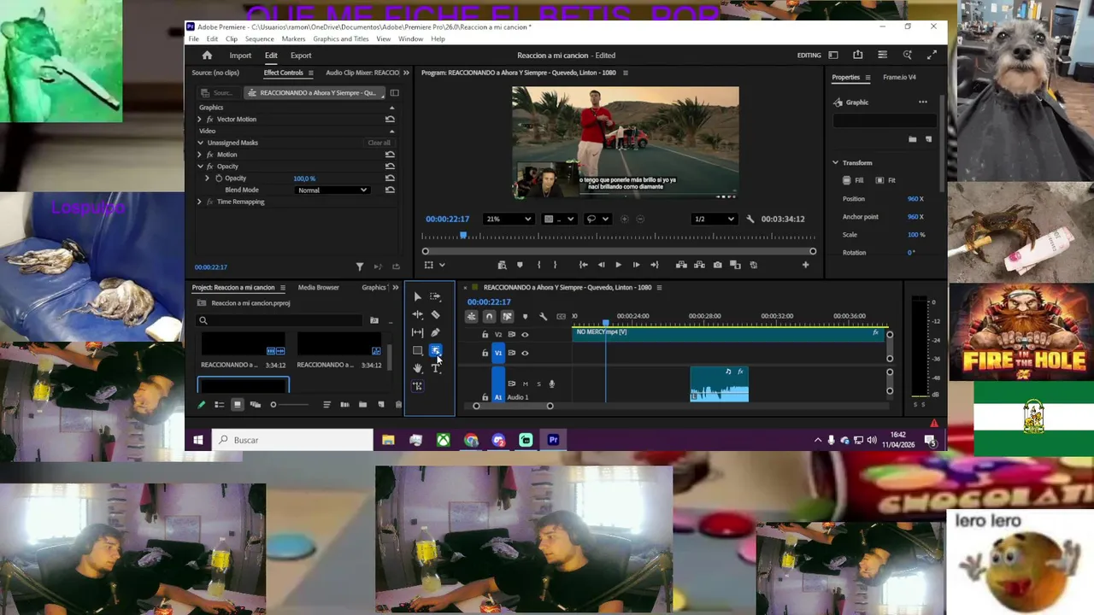The height and width of the screenshot is (615, 1094).
Task: Open the Sequence menu
Action: (260, 39)
